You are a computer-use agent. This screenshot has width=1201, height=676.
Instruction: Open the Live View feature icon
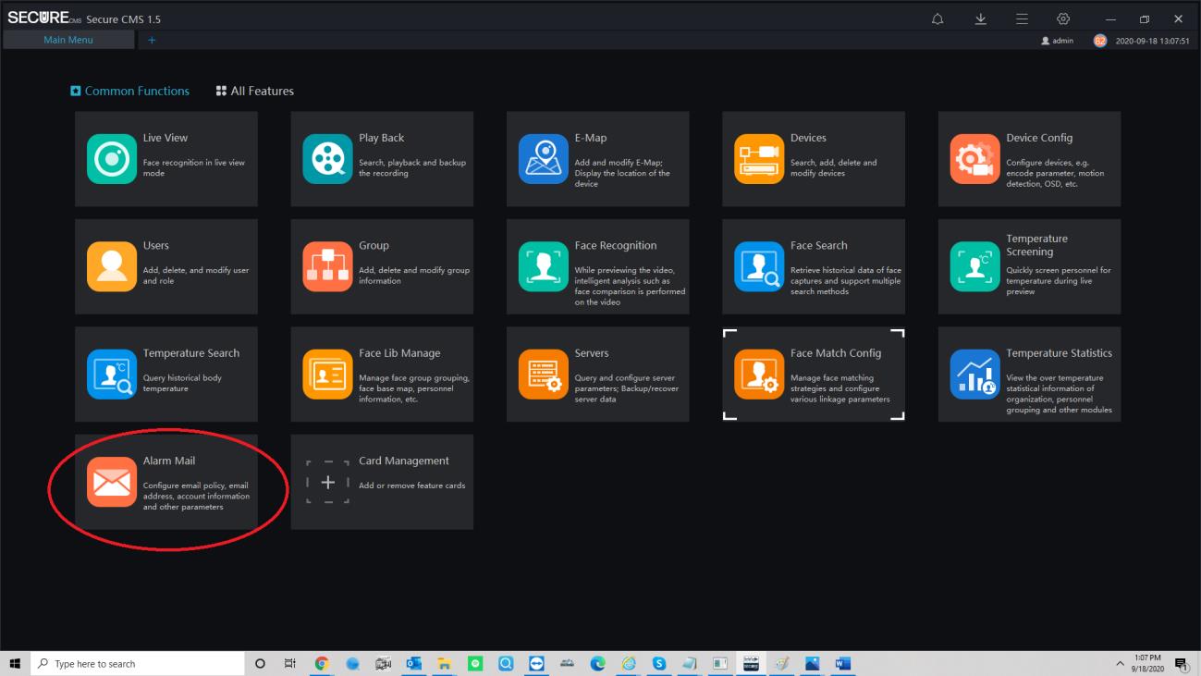click(111, 159)
